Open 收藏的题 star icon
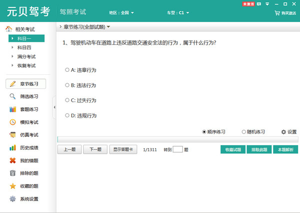Image resolution: width=300 pixels, height=213 pixels. tap(12, 186)
